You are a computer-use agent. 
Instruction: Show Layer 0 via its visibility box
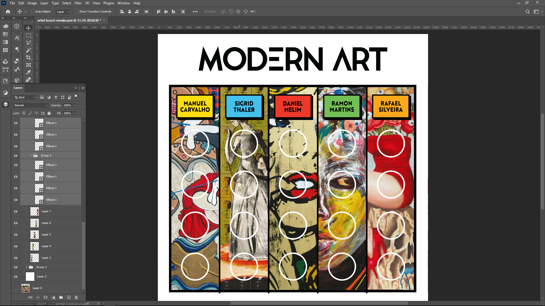[x=16, y=288]
